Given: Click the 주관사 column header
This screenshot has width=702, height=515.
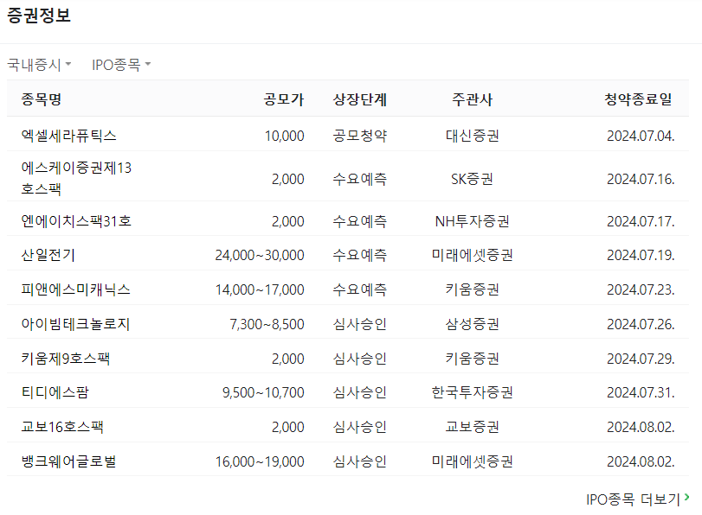Looking at the screenshot, I should (472, 99).
